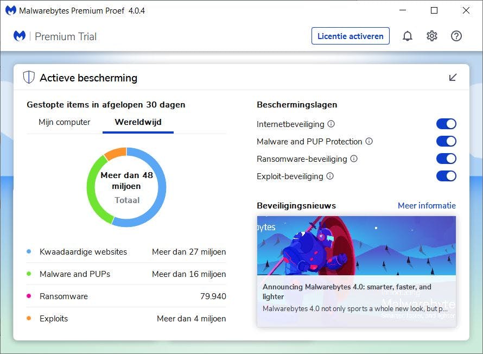Open the Malwarebytes 4.0 news article image
Image resolution: width=483 pixels, height=354 pixels.
click(x=357, y=245)
